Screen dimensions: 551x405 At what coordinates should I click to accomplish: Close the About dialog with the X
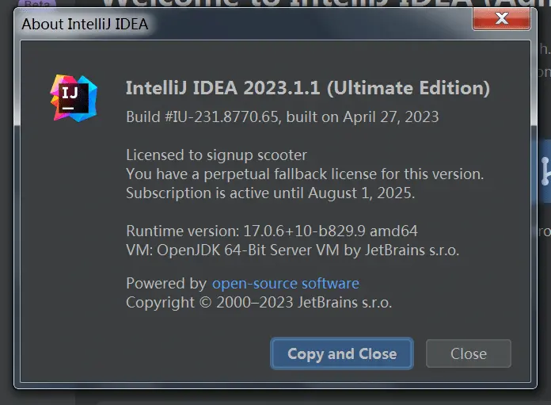pos(500,17)
